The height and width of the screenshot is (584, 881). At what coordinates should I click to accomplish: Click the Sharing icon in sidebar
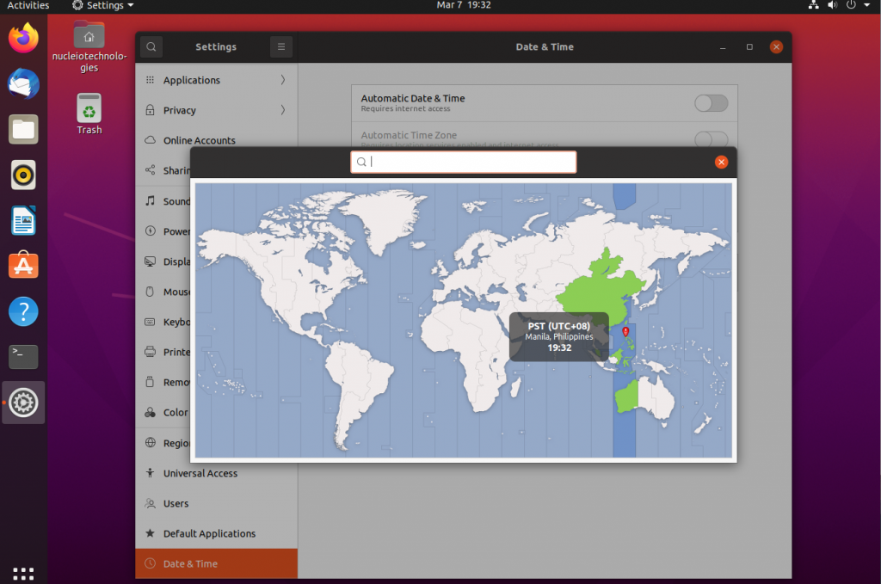click(150, 170)
